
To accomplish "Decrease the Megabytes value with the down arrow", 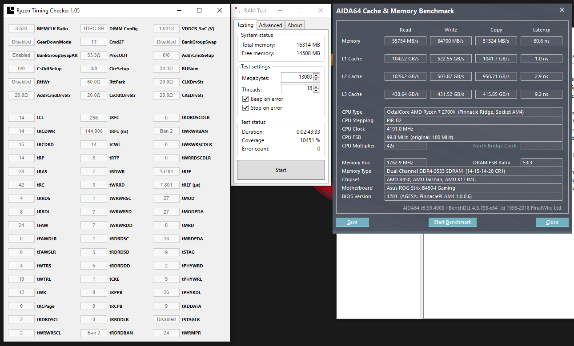I will [316, 80].
